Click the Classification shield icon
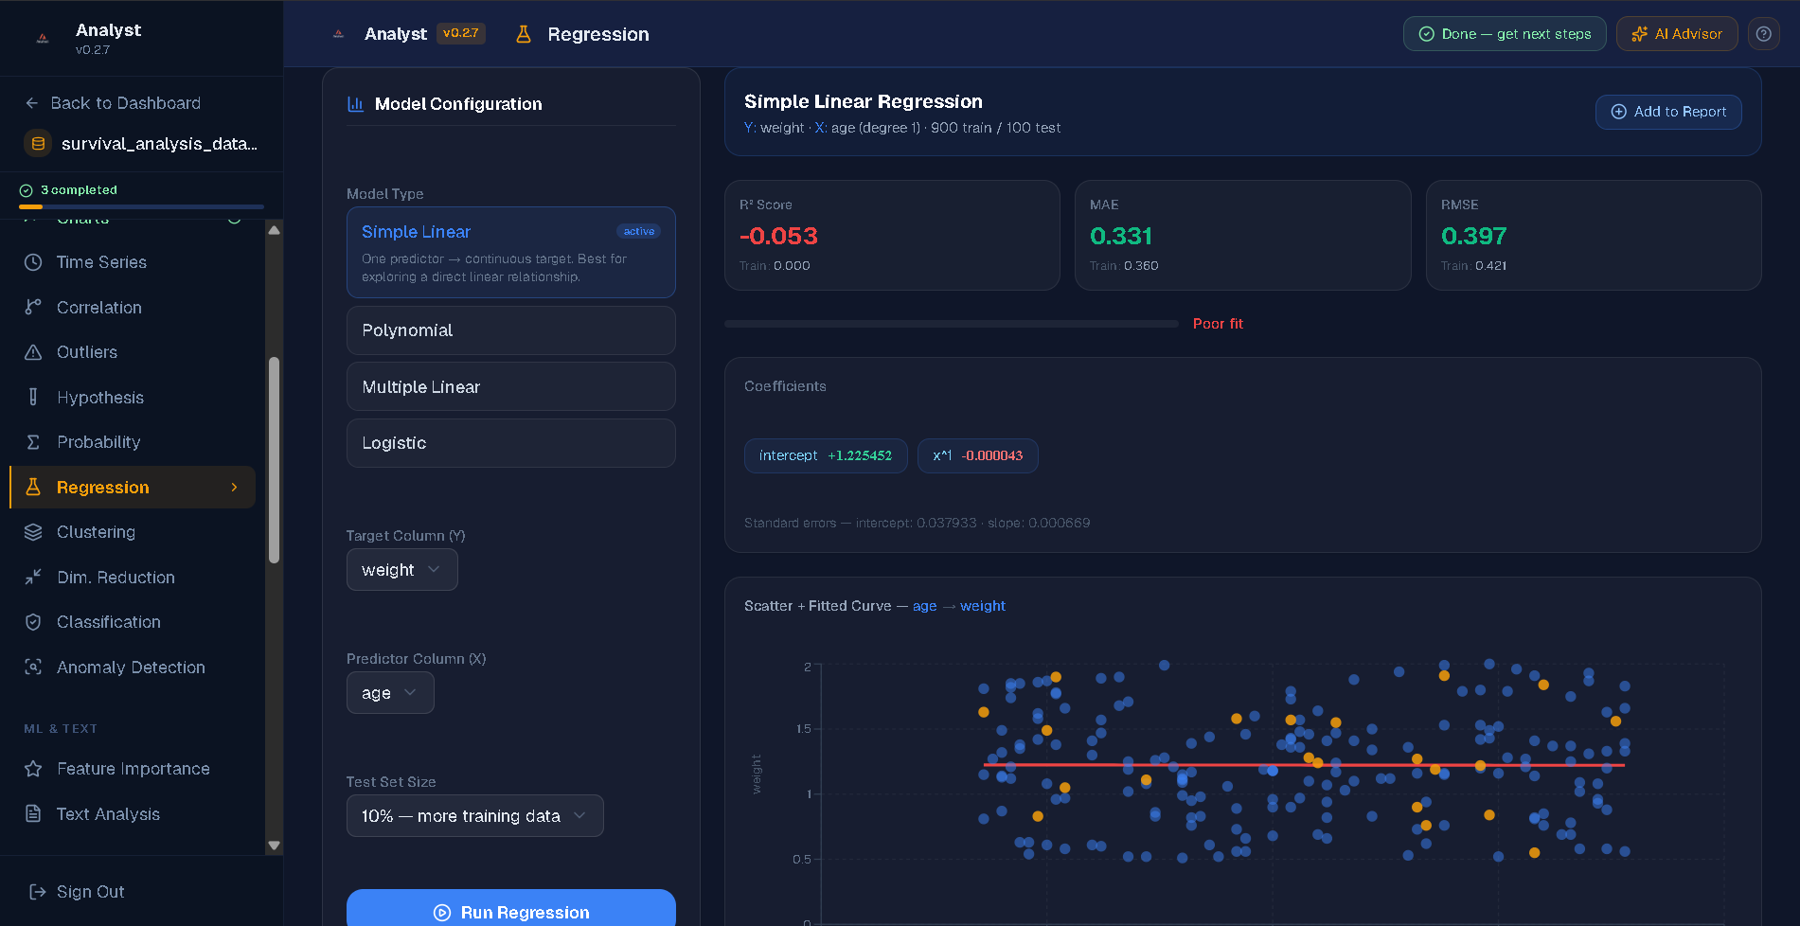 pyautogui.click(x=33, y=622)
